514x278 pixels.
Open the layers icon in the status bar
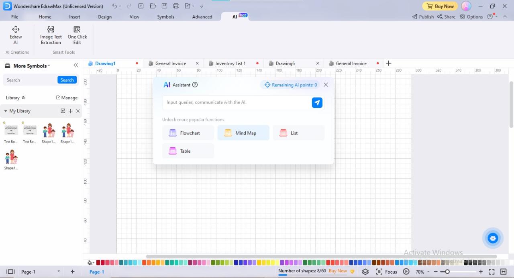[365, 272]
